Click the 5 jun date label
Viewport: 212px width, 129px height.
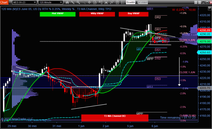[x=130, y=126]
